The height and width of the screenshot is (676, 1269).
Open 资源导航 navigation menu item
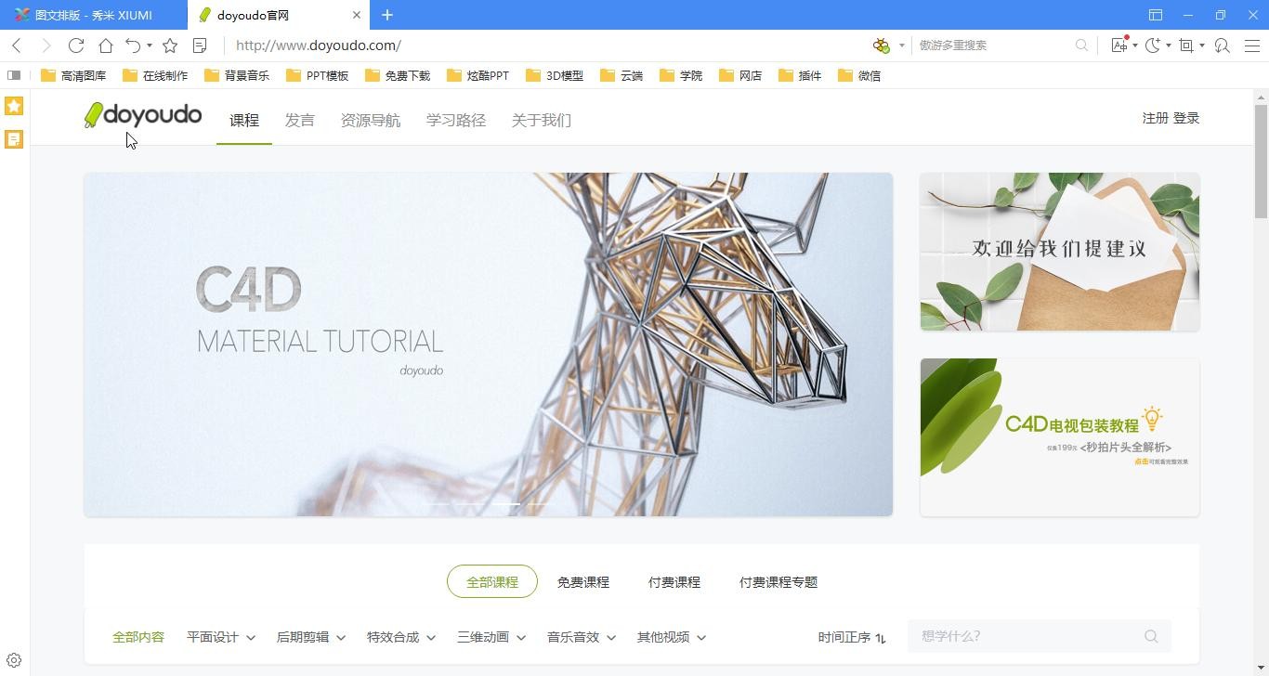[x=371, y=120]
